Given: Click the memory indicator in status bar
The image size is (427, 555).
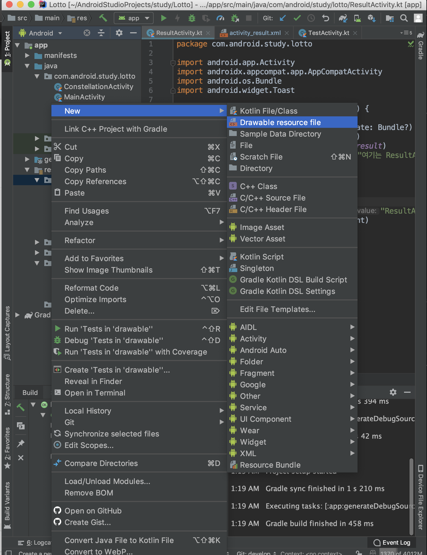Looking at the screenshot, I should click(x=401, y=553).
